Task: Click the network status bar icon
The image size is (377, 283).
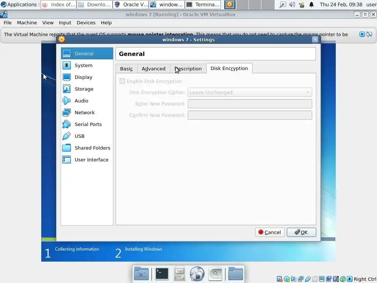Action: (300, 279)
